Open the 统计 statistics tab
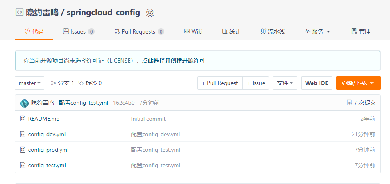 231,31
